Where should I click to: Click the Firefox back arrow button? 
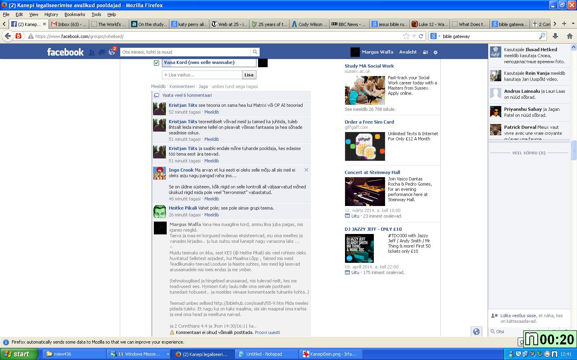tap(8, 36)
